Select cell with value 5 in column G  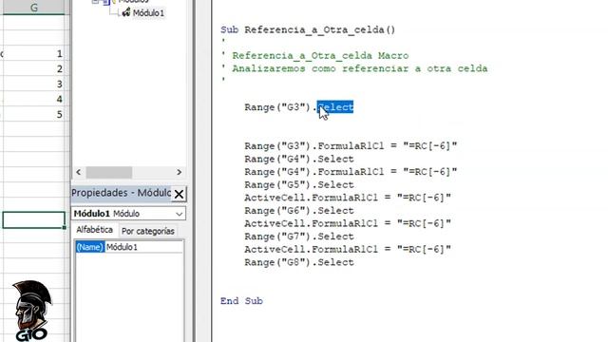click(34, 114)
